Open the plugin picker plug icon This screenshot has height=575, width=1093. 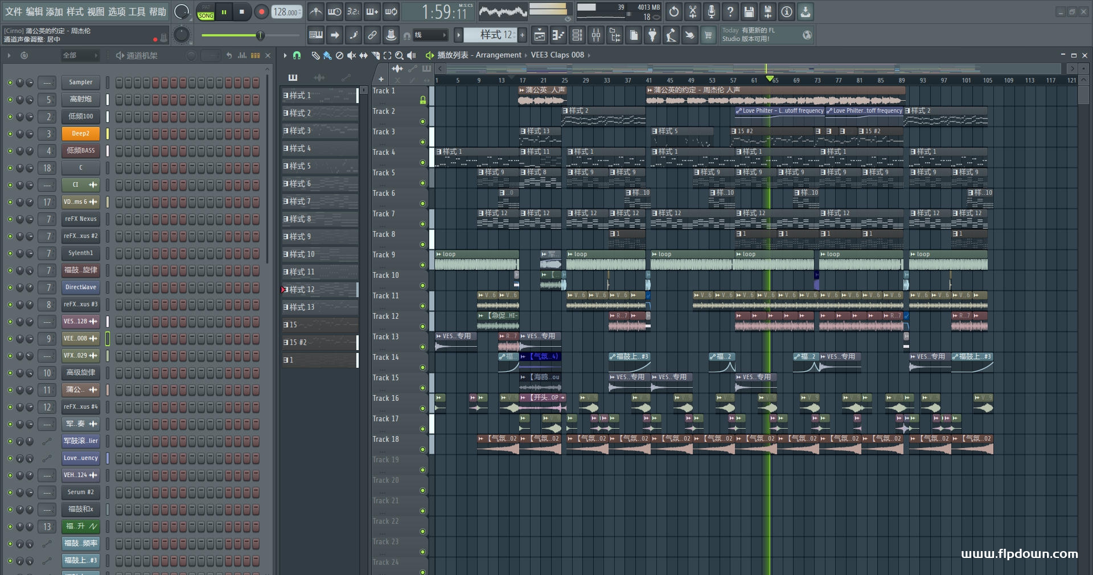coord(652,35)
